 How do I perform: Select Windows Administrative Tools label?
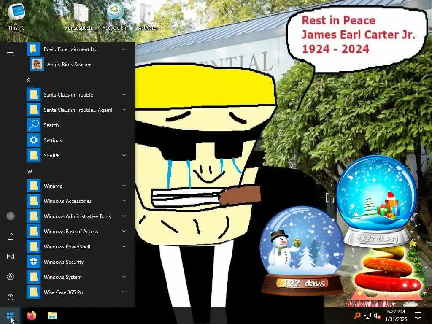click(77, 216)
